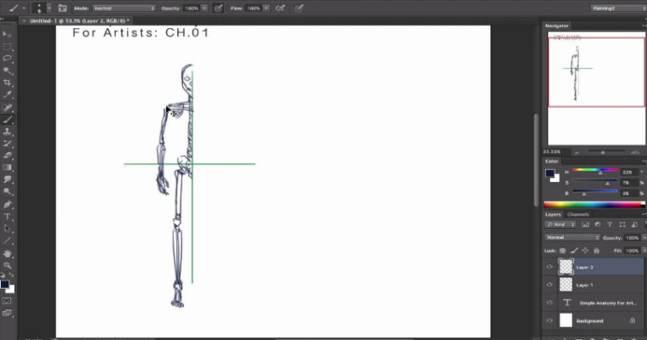Select the Hand tool
This screenshot has height=340, width=647.
(7, 253)
